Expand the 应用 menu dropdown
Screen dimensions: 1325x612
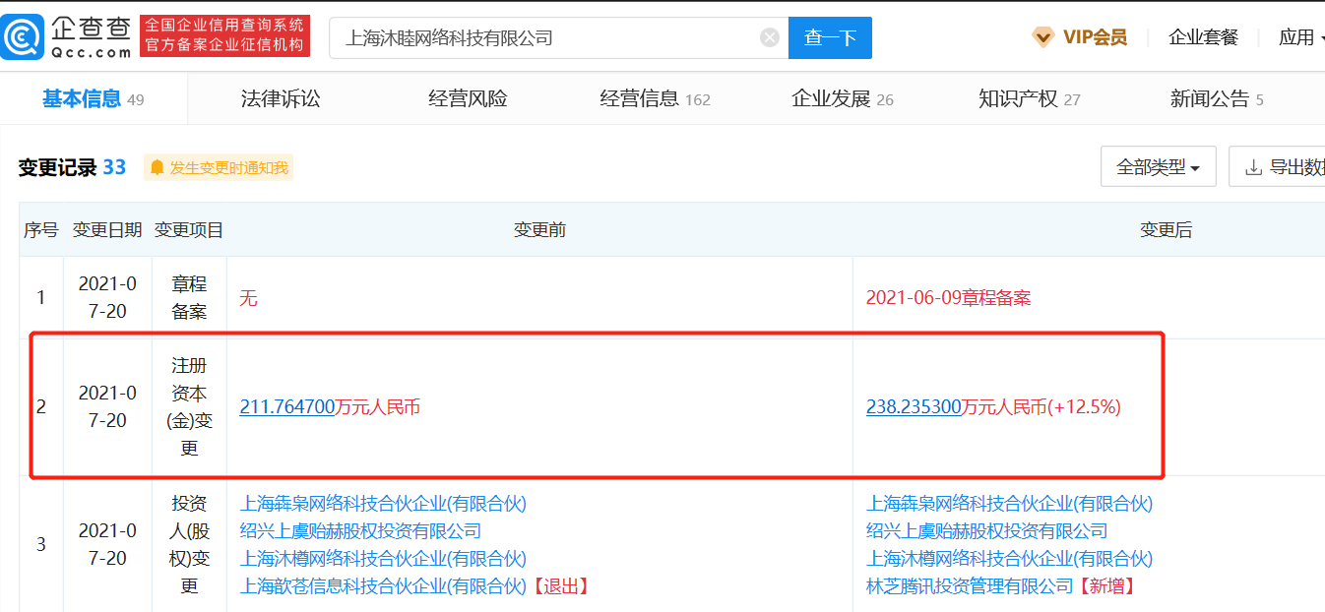pyautogui.click(x=1299, y=37)
